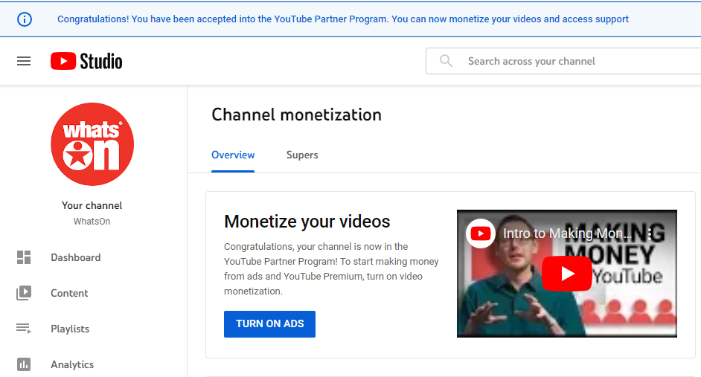The height and width of the screenshot is (377, 701).
Task: Click the Partner Program congratulations banner text
Action: coord(343,19)
